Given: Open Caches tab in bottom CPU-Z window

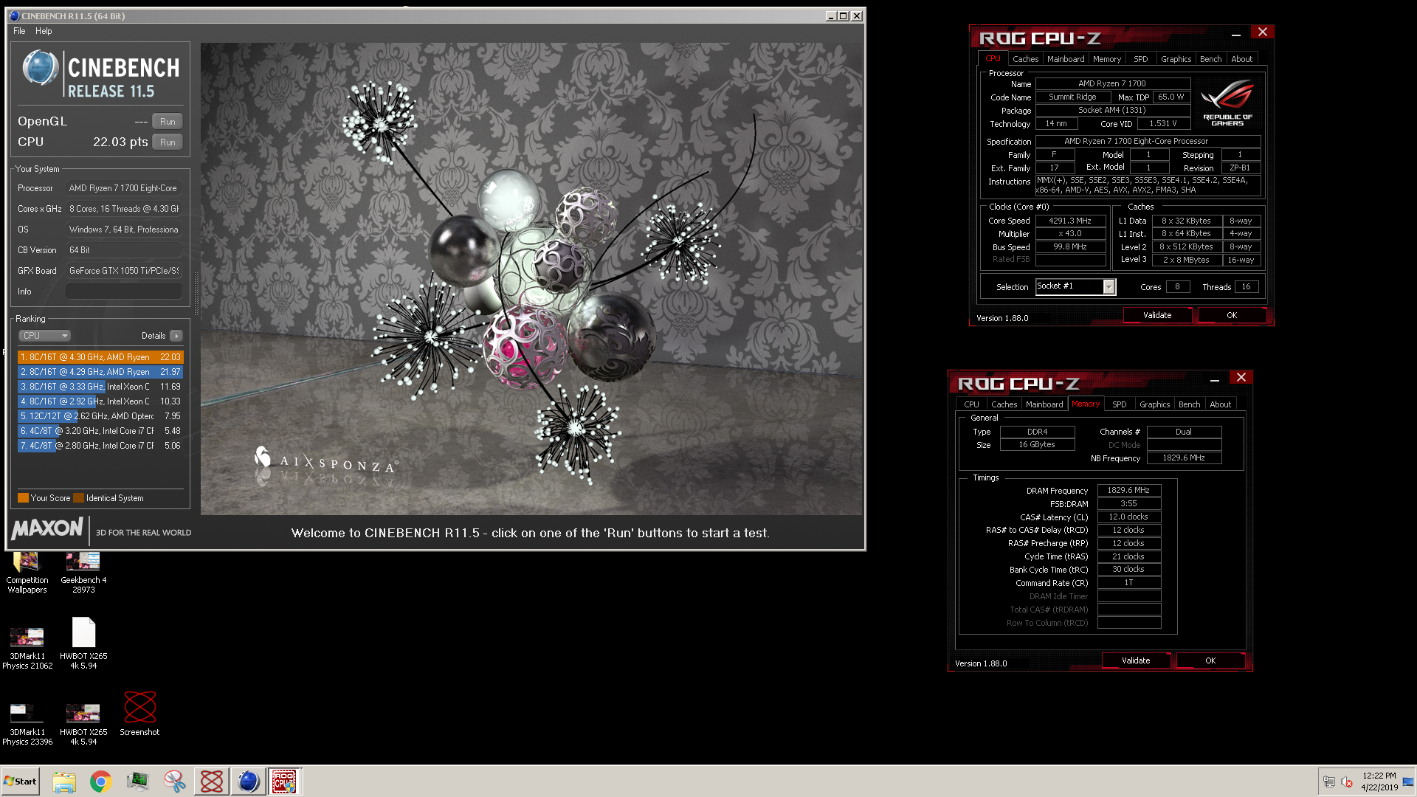Looking at the screenshot, I should tap(1004, 404).
